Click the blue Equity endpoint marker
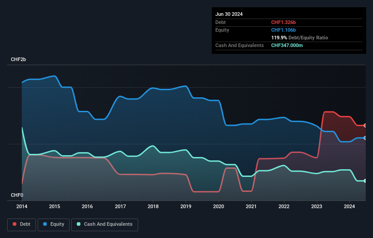373x238 pixels. pos(365,138)
